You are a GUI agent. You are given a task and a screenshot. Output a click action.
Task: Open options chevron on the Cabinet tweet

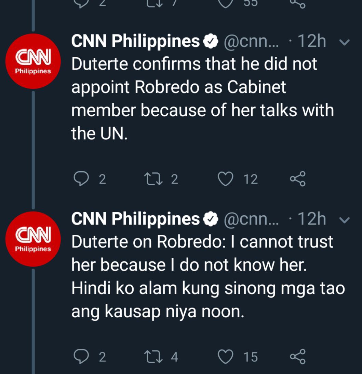pos(345,42)
